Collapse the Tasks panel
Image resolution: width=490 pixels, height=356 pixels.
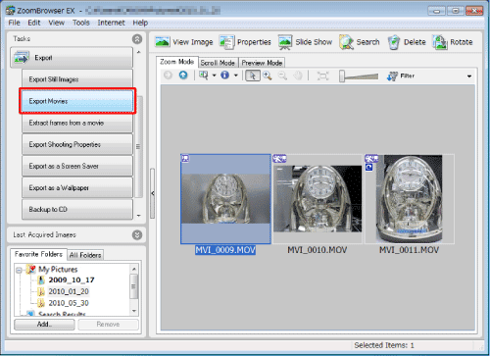pyautogui.click(x=137, y=39)
